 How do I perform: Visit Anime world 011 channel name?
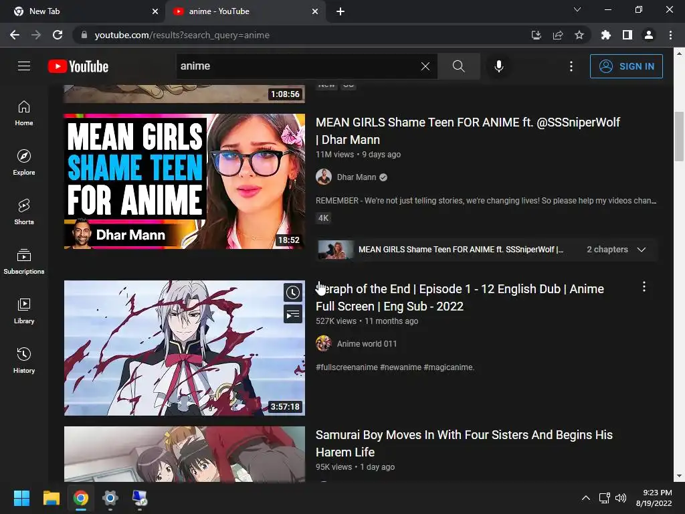click(x=367, y=343)
